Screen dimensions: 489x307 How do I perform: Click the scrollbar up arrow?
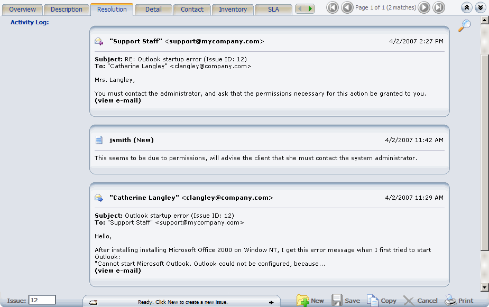pos(484,21)
